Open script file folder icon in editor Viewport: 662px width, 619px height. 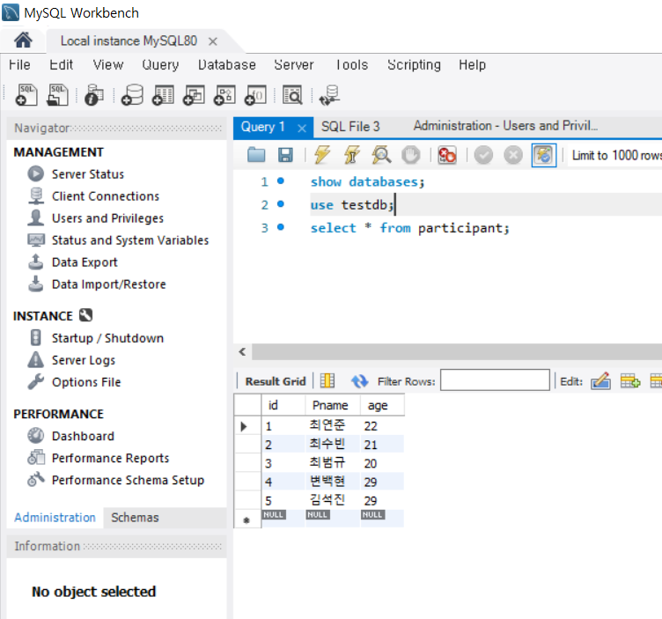(256, 155)
